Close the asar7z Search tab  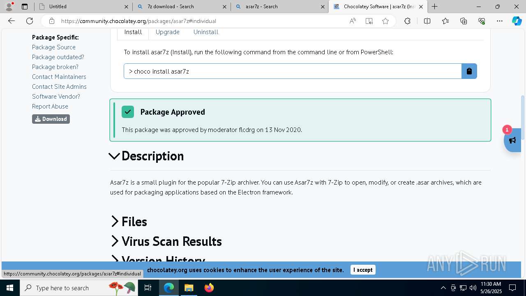(323, 7)
